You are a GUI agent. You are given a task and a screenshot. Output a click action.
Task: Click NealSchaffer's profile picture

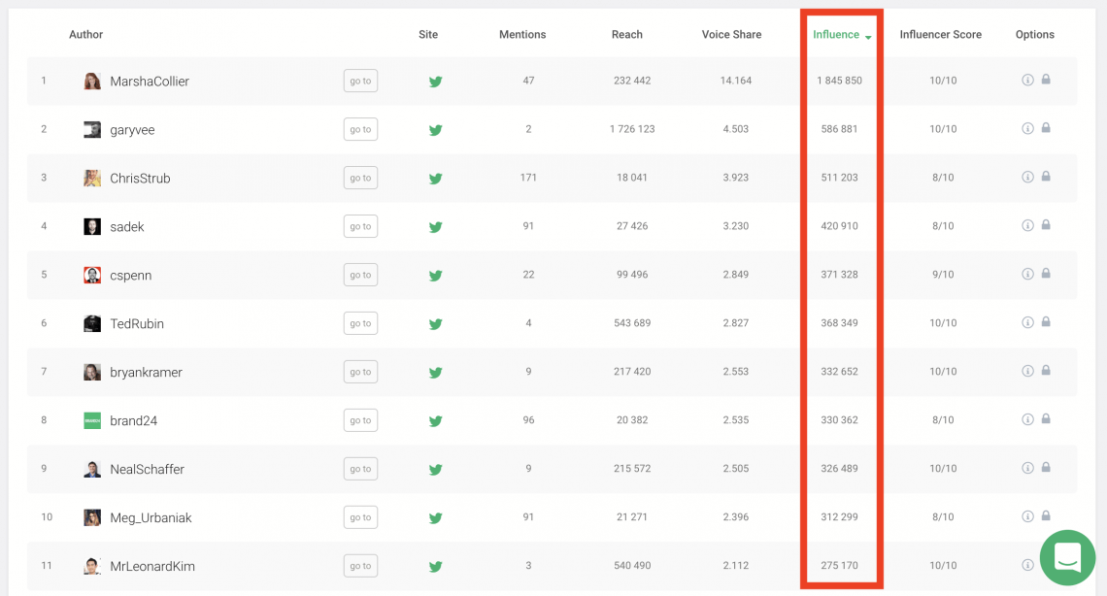tap(92, 469)
